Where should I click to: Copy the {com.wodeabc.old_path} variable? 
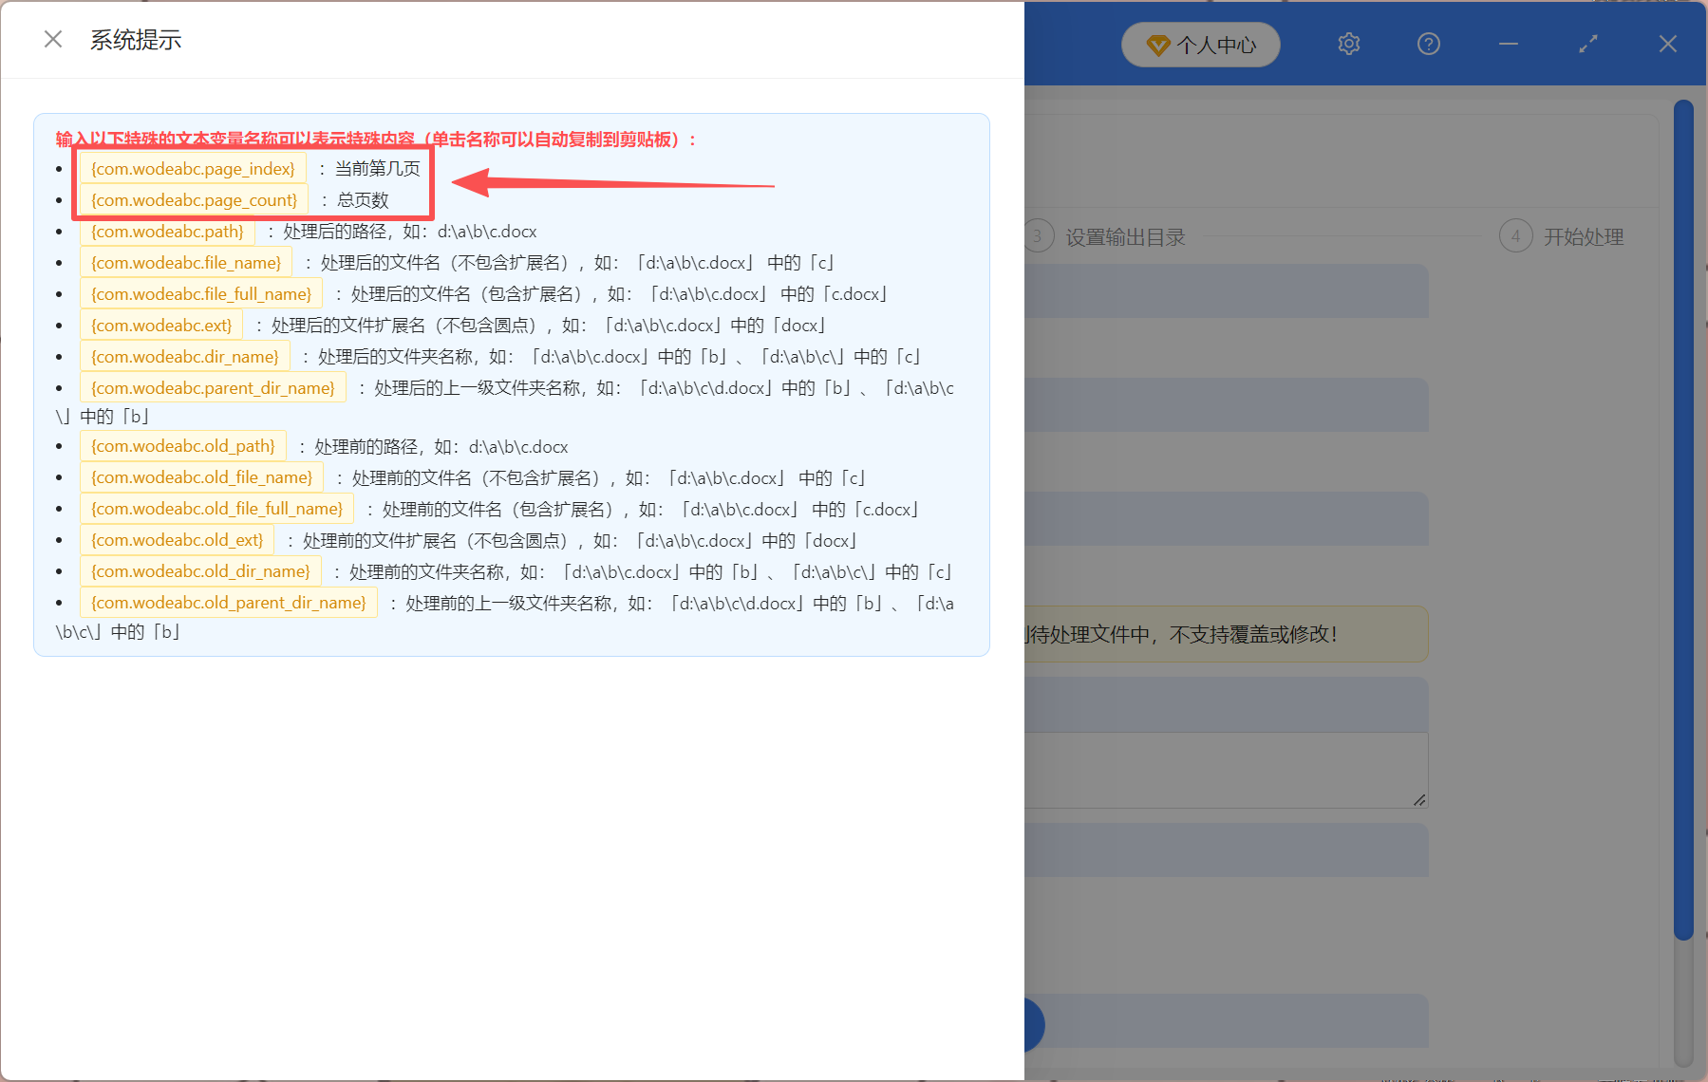click(182, 445)
